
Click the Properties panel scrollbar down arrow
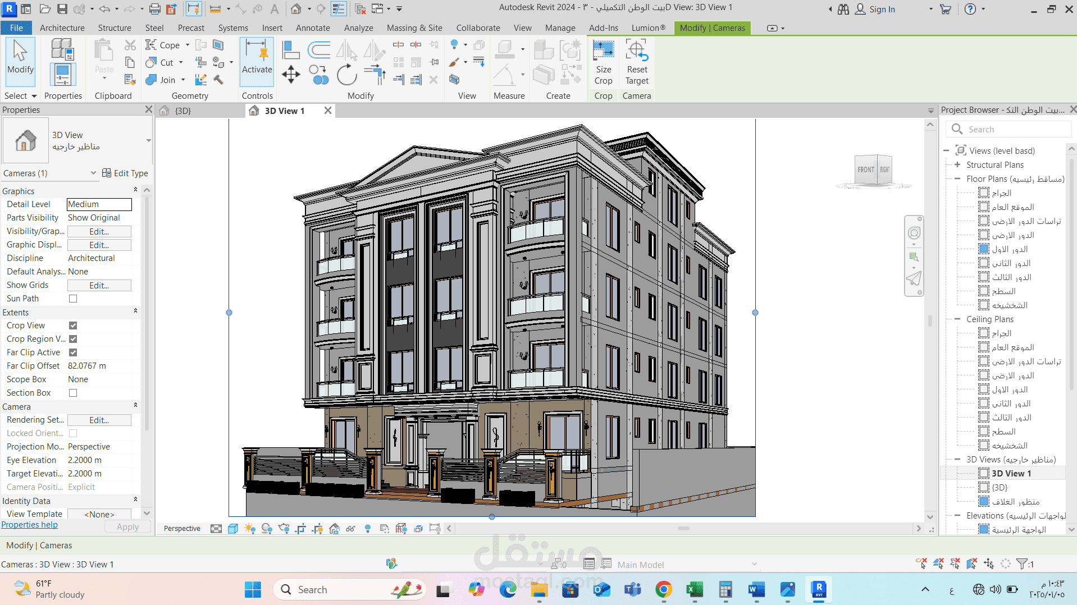click(147, 513)
